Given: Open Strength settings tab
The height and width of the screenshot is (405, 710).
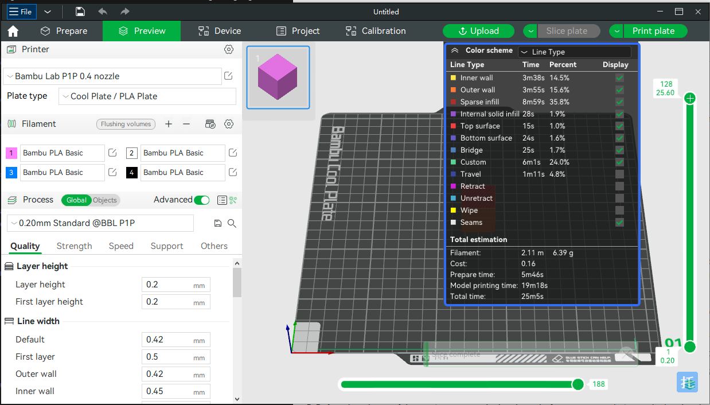Looking at the screenshot, I should point(74,246).
